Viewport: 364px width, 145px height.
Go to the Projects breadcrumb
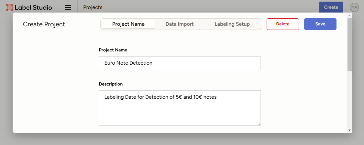[93, 7]
